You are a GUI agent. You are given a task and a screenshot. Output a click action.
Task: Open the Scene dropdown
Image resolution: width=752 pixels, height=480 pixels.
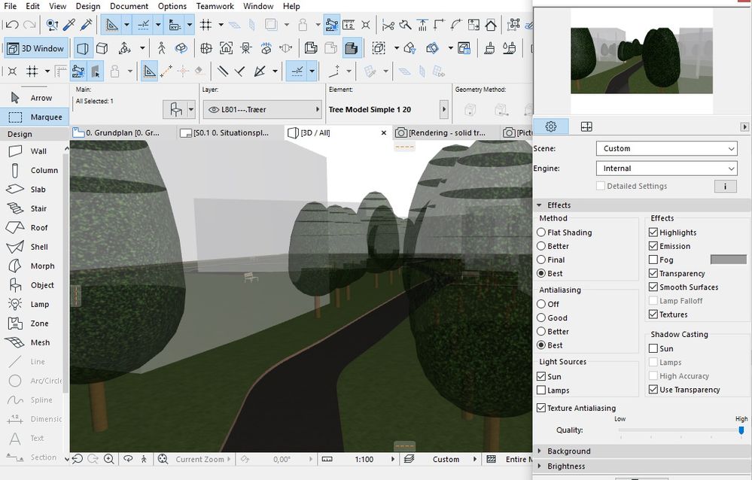(x=666, y=149)
